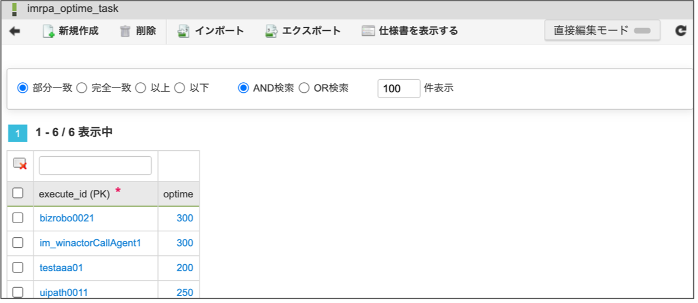Reload the table with the refresh icon
Image resolution: width=698 pixels, height=303 pixels.
coord(680,31)
